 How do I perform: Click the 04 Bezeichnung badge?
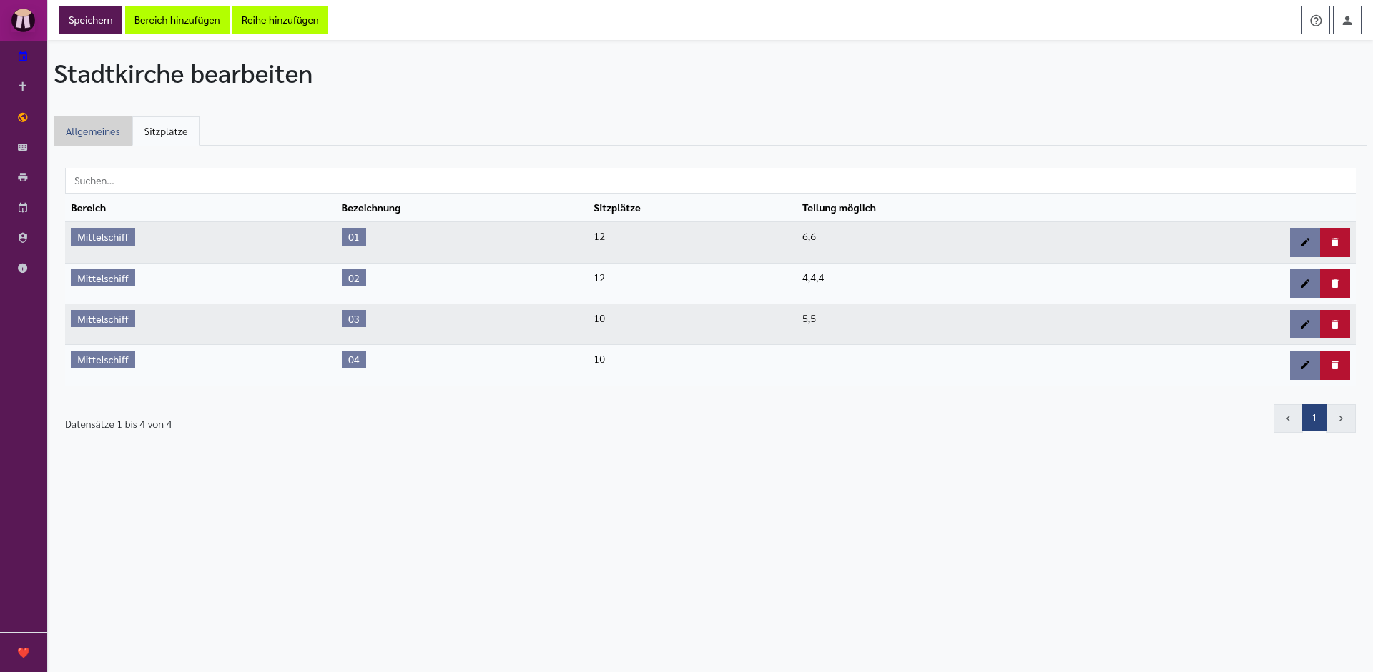coord(354,360)
